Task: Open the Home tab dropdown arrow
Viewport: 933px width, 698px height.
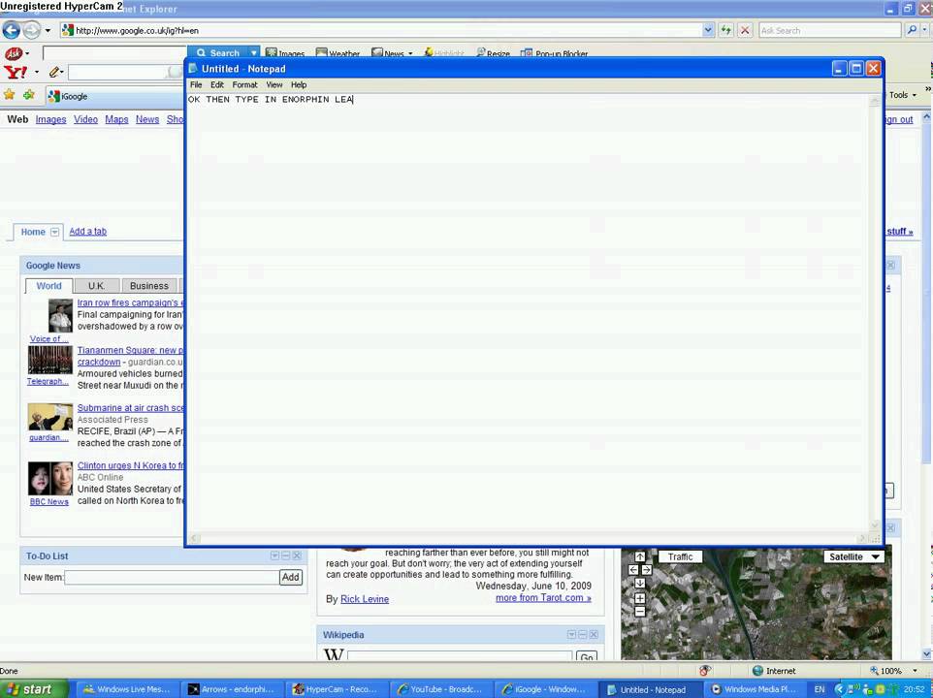Action: point(54,232)
